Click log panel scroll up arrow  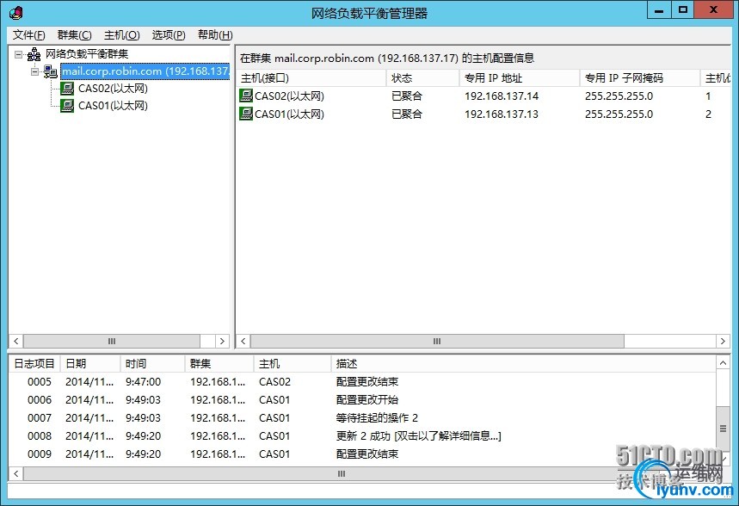723,362
